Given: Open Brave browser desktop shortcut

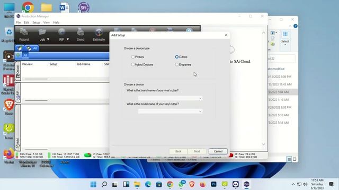Looking at the screenshot, I should pyautogui.click(x=9, y=105).
